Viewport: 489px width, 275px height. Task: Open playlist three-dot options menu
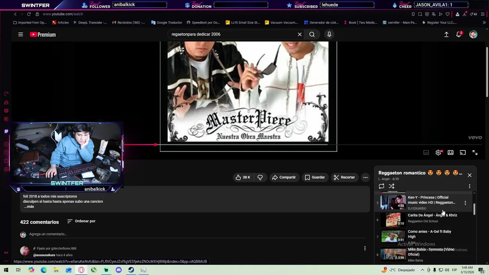point(470,186)
